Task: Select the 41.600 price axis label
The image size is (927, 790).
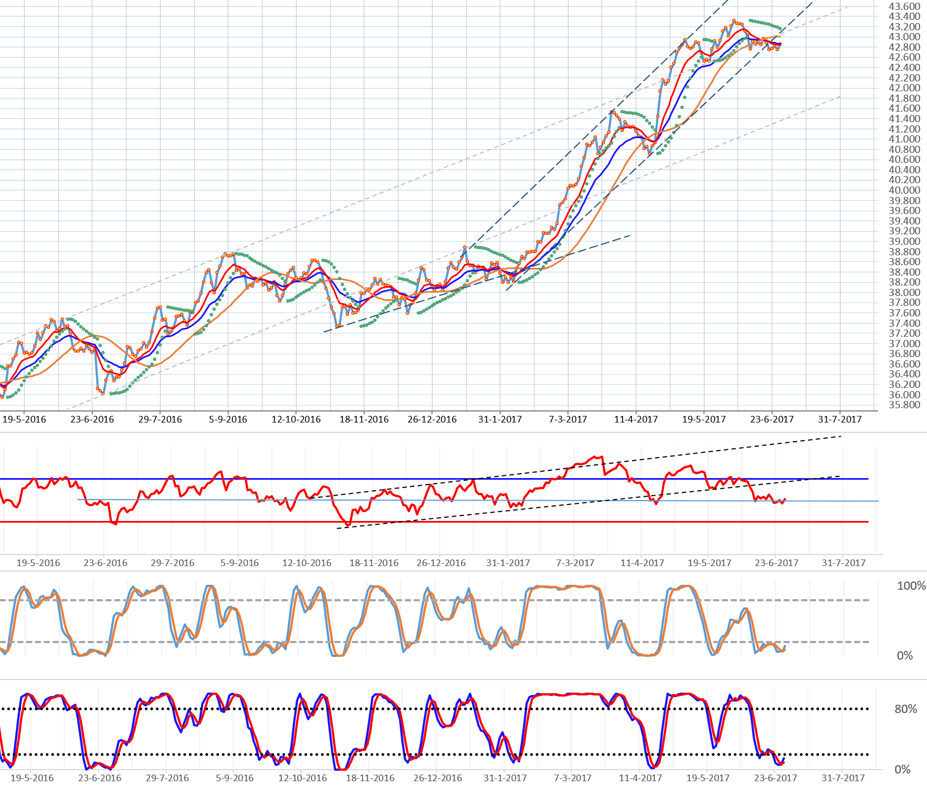Action: (x=904, y=108)
